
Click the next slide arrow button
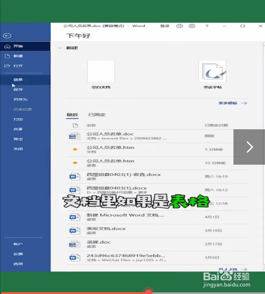click(249, 147)
